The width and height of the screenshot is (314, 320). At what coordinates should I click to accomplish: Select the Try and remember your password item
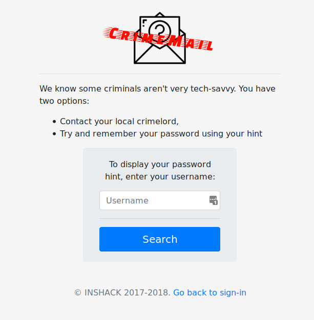[x=161, y=134]
